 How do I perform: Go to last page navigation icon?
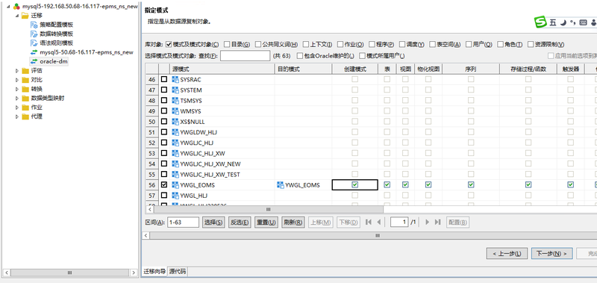(437, 222)
